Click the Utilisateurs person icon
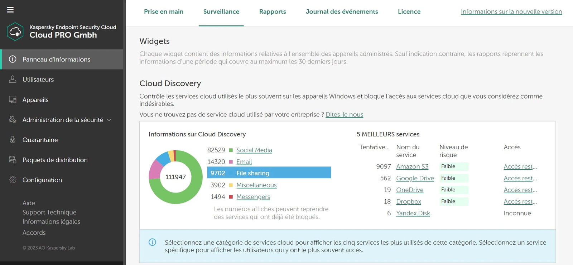573x265 pixels. pyautogui.click(x=13, y=79)
